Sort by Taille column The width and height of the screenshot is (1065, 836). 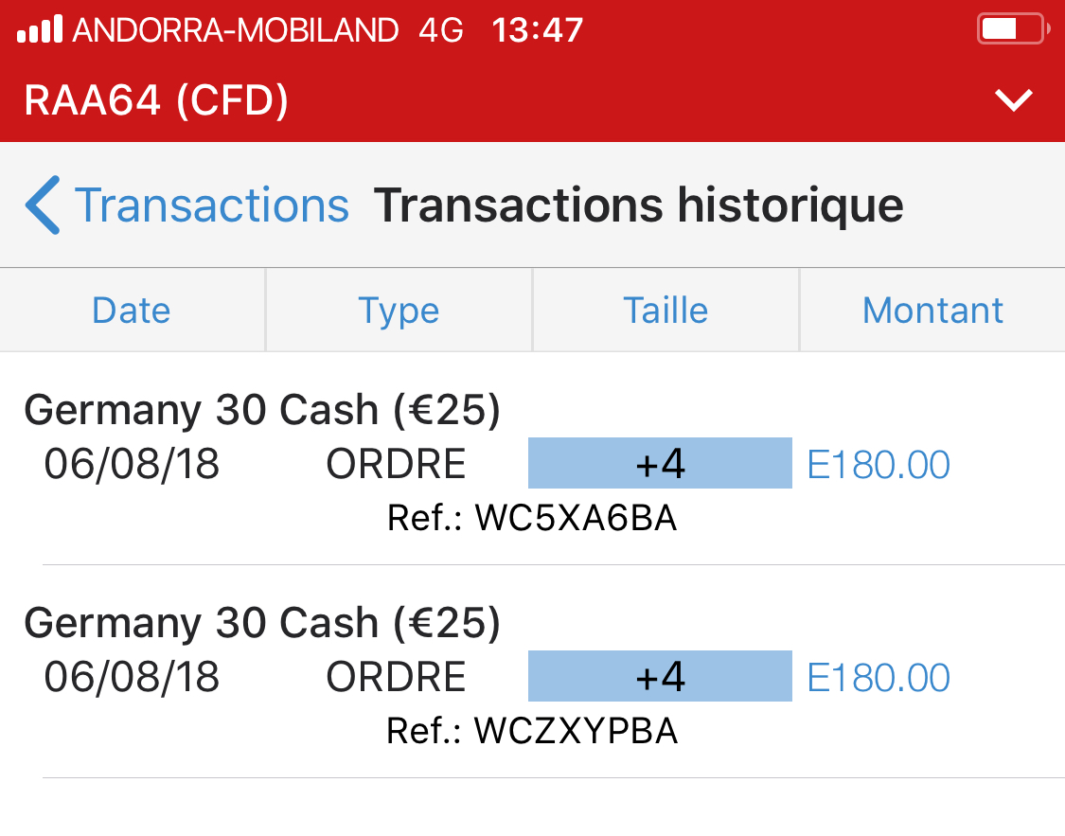(666, 311)
